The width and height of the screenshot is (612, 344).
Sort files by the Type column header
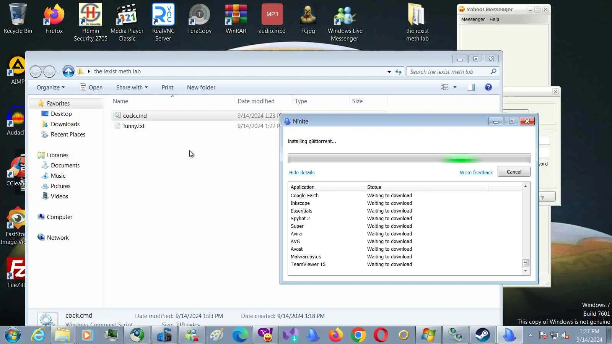(321, 101)
